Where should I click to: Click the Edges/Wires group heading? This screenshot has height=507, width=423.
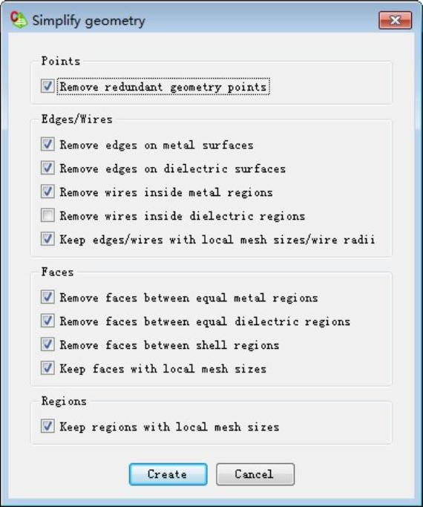(x=77, y=119)
